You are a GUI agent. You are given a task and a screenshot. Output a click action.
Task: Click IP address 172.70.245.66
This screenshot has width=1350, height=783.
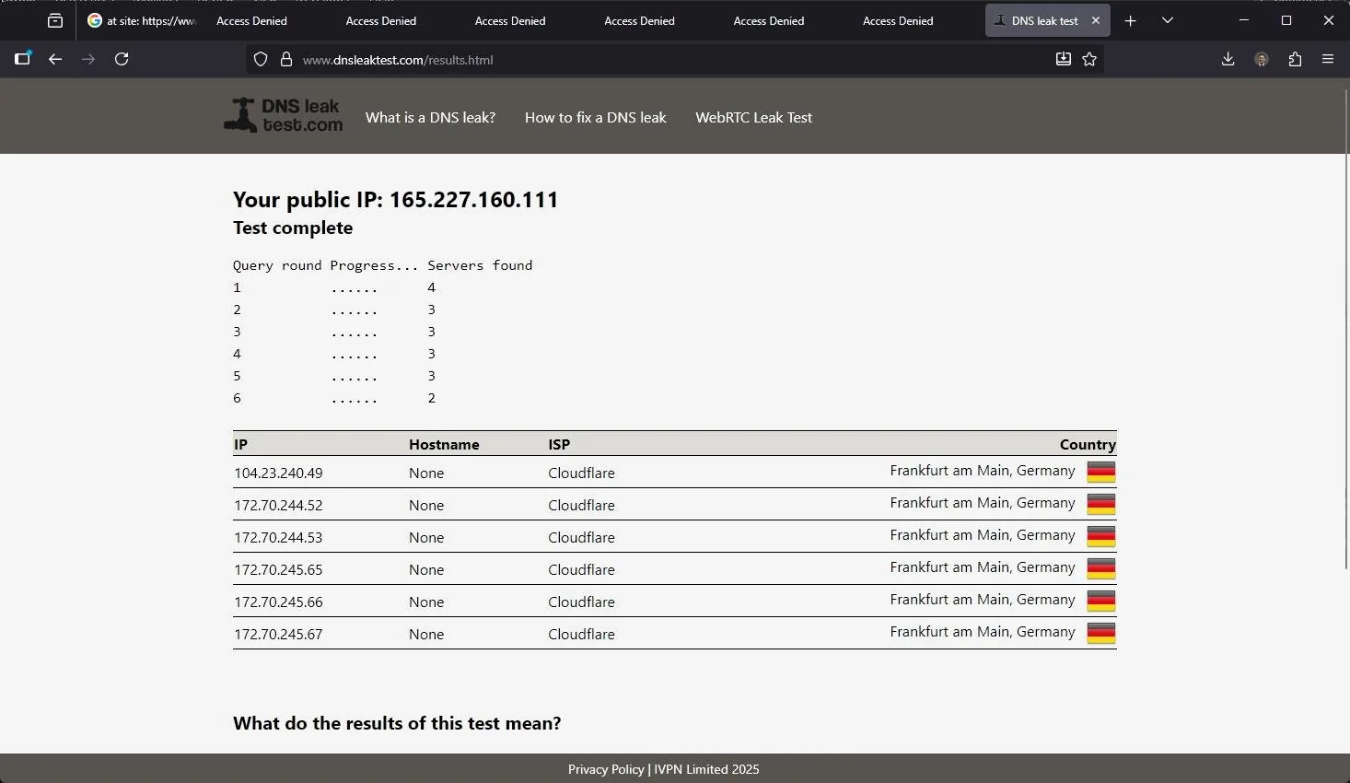click(278, 602)
